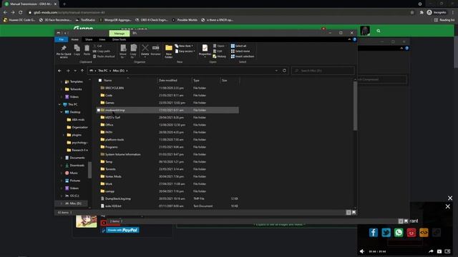Switch to large icons view in status bar

click(x=354, y=213)
